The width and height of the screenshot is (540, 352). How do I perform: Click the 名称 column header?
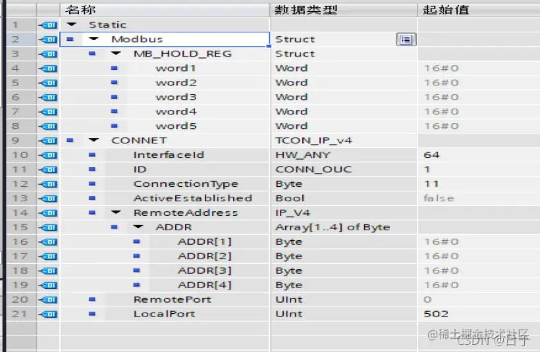(165, 10)
